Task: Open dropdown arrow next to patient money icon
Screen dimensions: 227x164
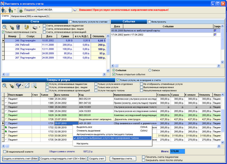Action: click(15, 10)
